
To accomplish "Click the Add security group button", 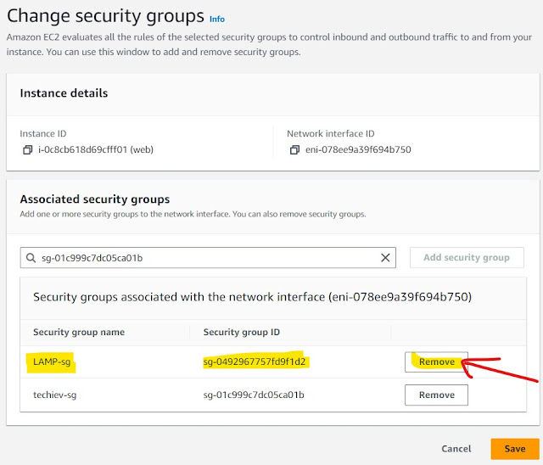I will click(467, 258).
